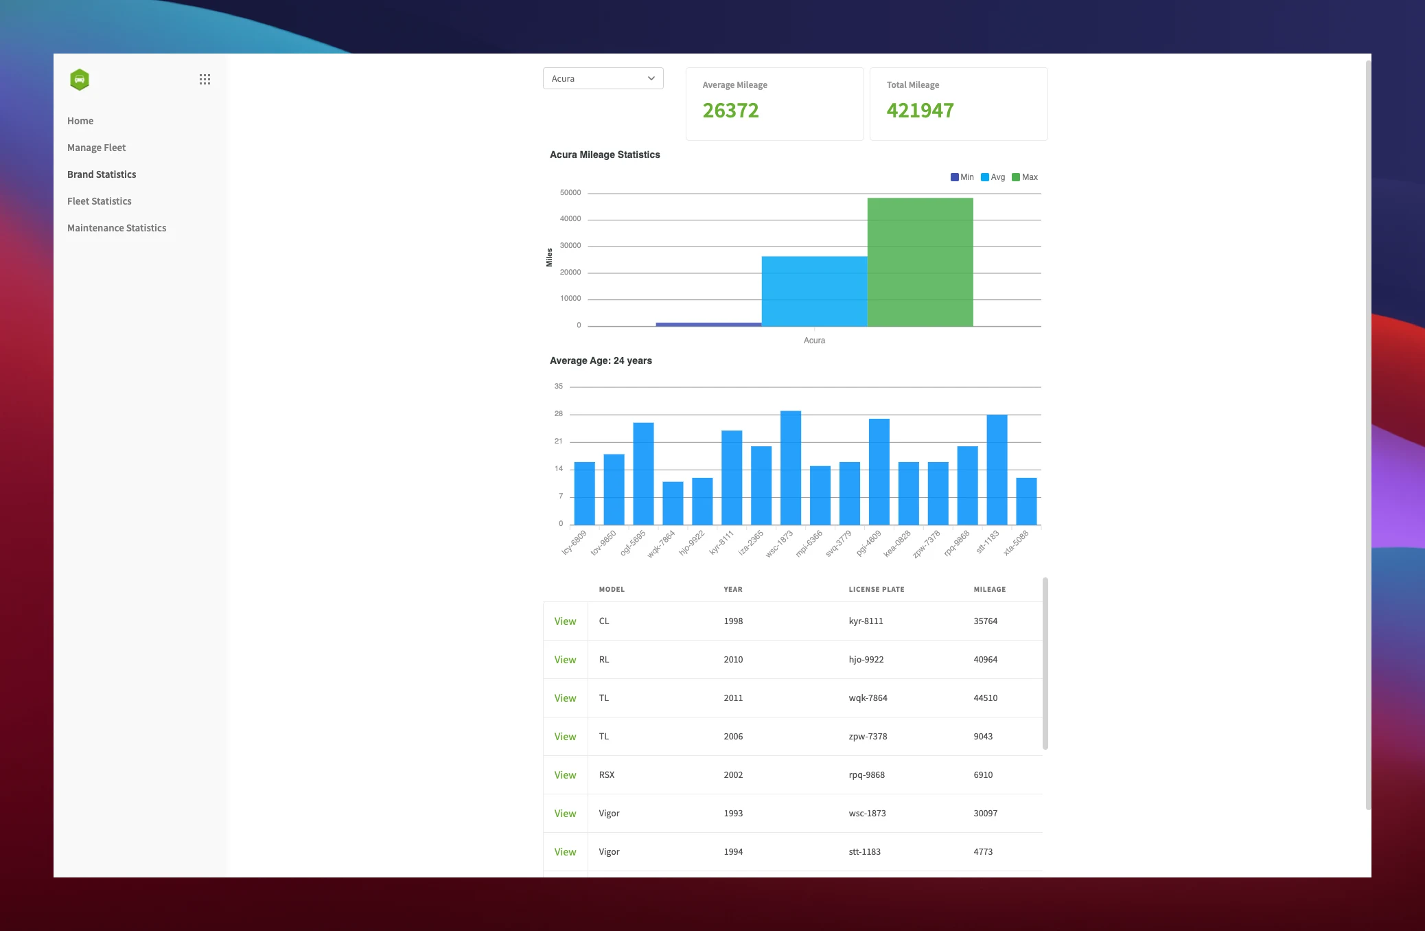Open Manage Fleet page
Image resolution: width=1425 pixels, height=931 pixels.
click(x=96, y=148)
